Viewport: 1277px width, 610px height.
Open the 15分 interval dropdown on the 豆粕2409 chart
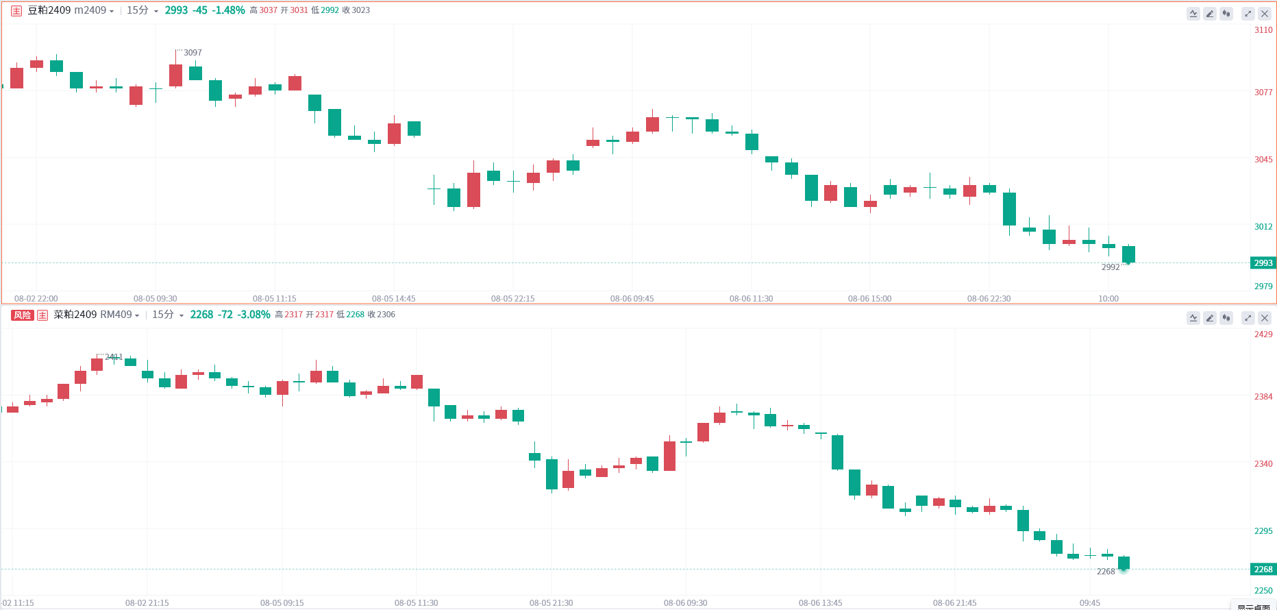pos(142,10)
